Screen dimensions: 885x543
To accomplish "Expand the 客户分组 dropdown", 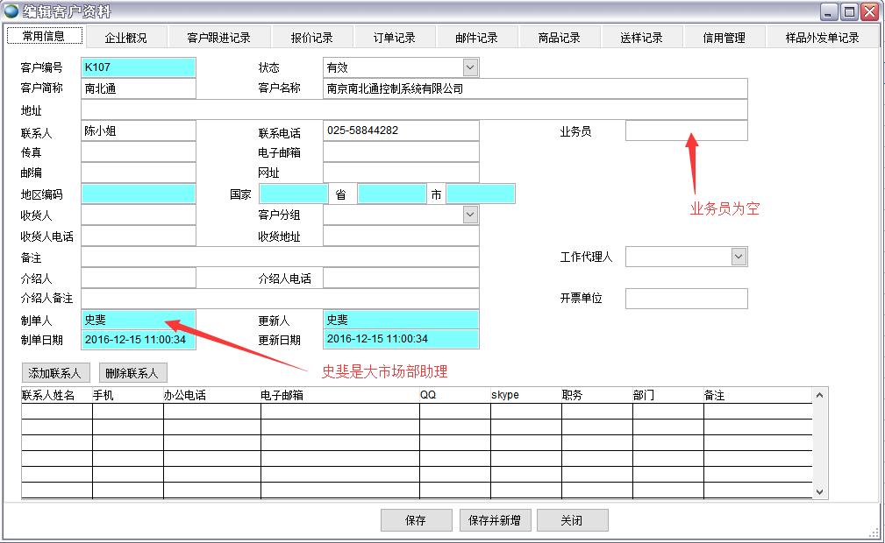I will (470, 215).
